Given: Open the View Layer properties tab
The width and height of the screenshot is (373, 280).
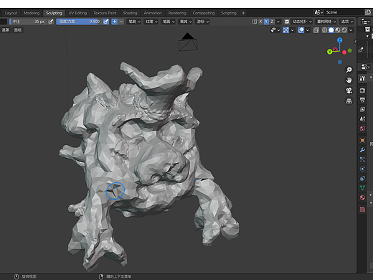Looking at the screenshot, I should pyautogui.click(x=362, y=109).
